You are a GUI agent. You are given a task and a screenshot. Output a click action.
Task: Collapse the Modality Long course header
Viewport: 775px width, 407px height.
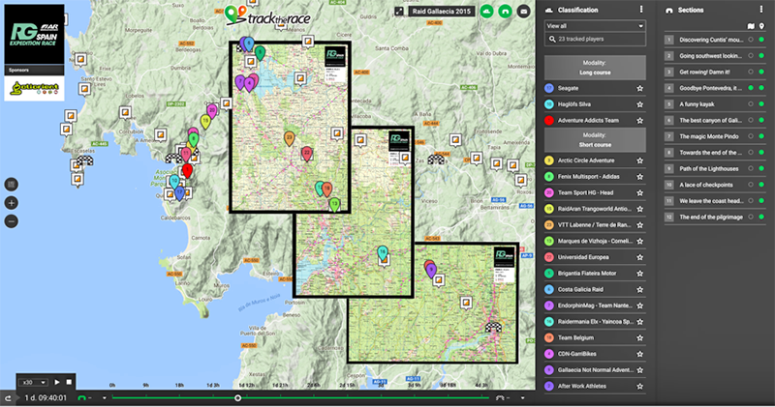(595, 68)
